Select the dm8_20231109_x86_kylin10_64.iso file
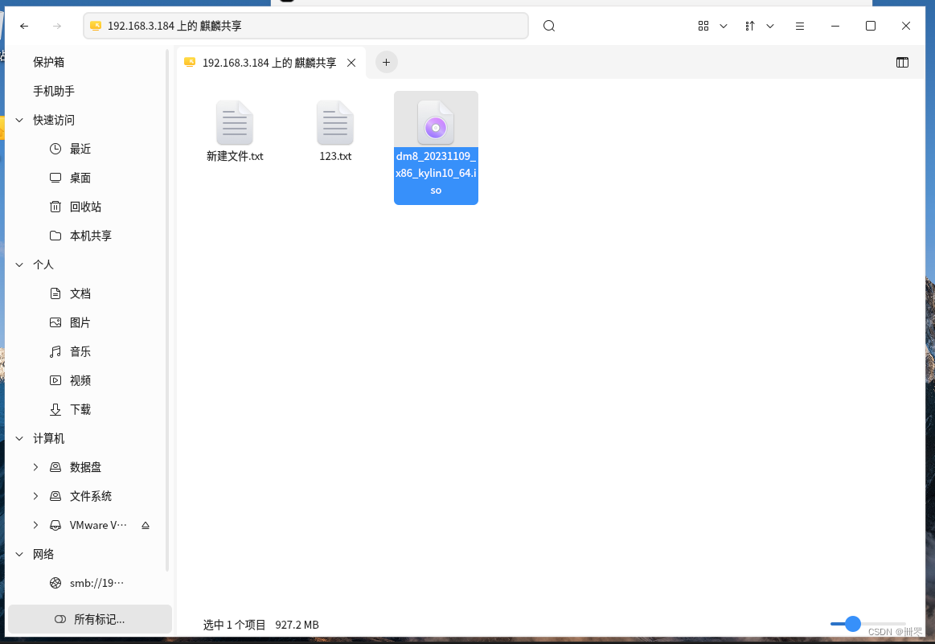Image resolution: width=935 pixels, height=644 pixels. point(436,148)
